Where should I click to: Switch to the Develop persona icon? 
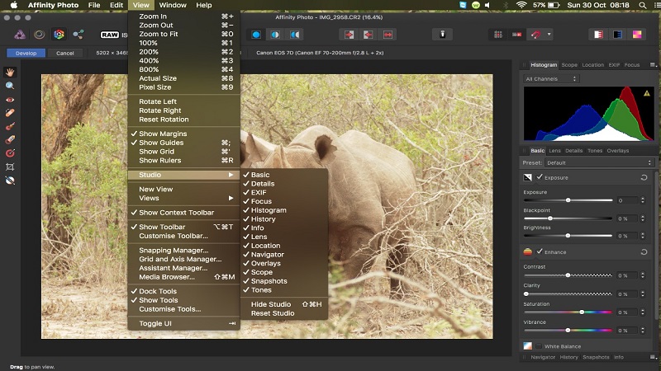click(59, 35)
